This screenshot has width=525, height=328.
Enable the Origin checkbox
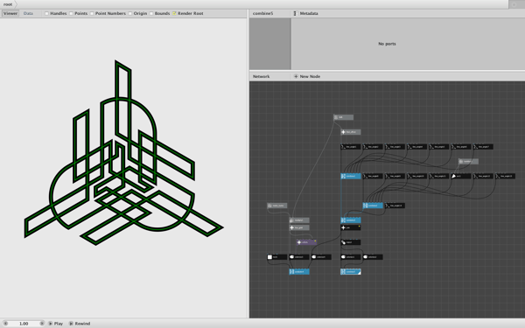point(129,13)
